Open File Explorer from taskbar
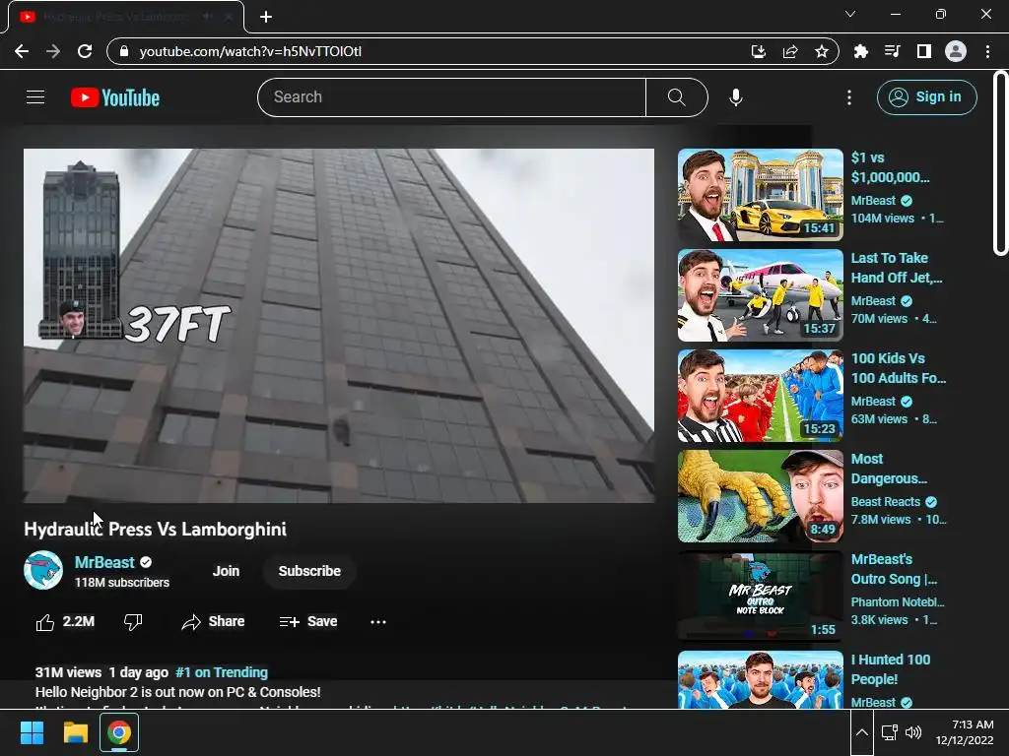 (75, 732)
